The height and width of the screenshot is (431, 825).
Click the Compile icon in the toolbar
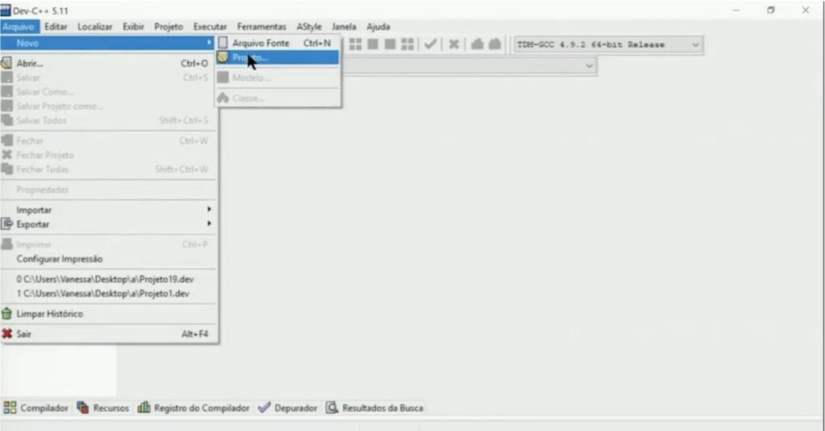click(x=354, y=44)
